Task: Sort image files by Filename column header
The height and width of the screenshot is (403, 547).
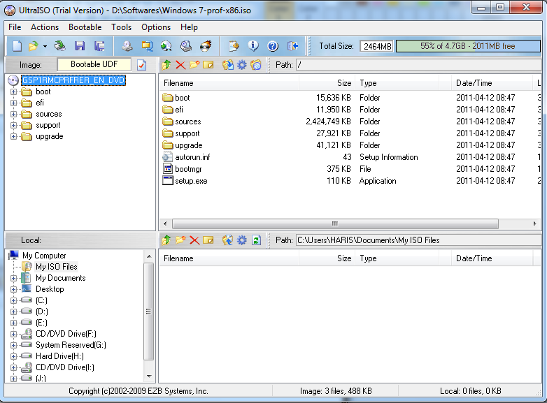Action: [x=229, y=83]
